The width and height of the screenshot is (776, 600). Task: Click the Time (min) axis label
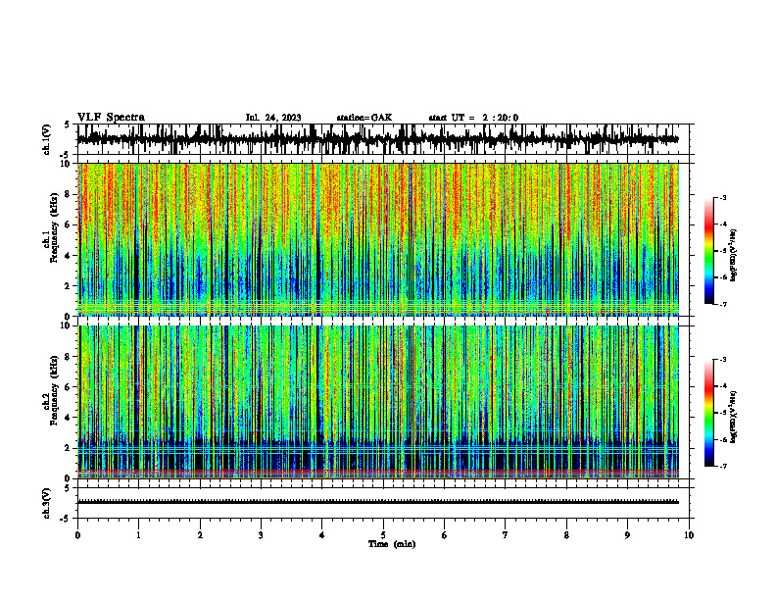[392, 544]
